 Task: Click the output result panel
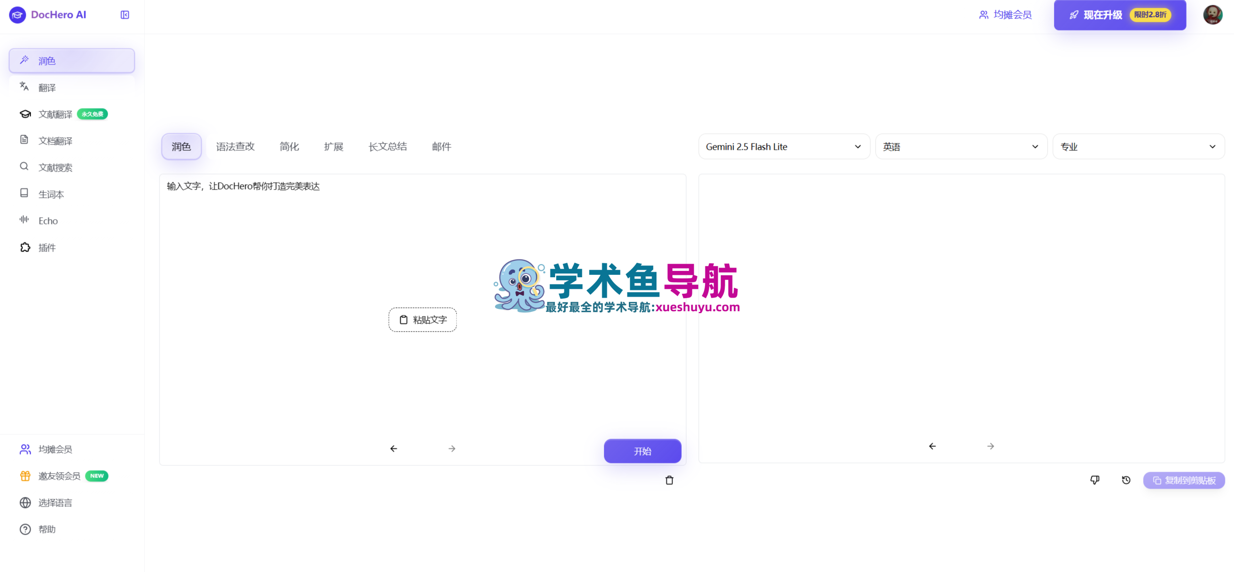[961, 318]
